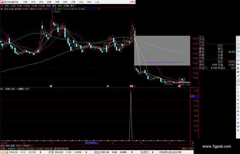This screenshot has height=154, width=240.
Task: Open the 多周期 multi-period view
Action: (x=66, y=6)
